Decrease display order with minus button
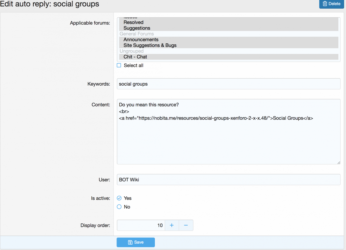The image size is (346, 250). [186, 225]
